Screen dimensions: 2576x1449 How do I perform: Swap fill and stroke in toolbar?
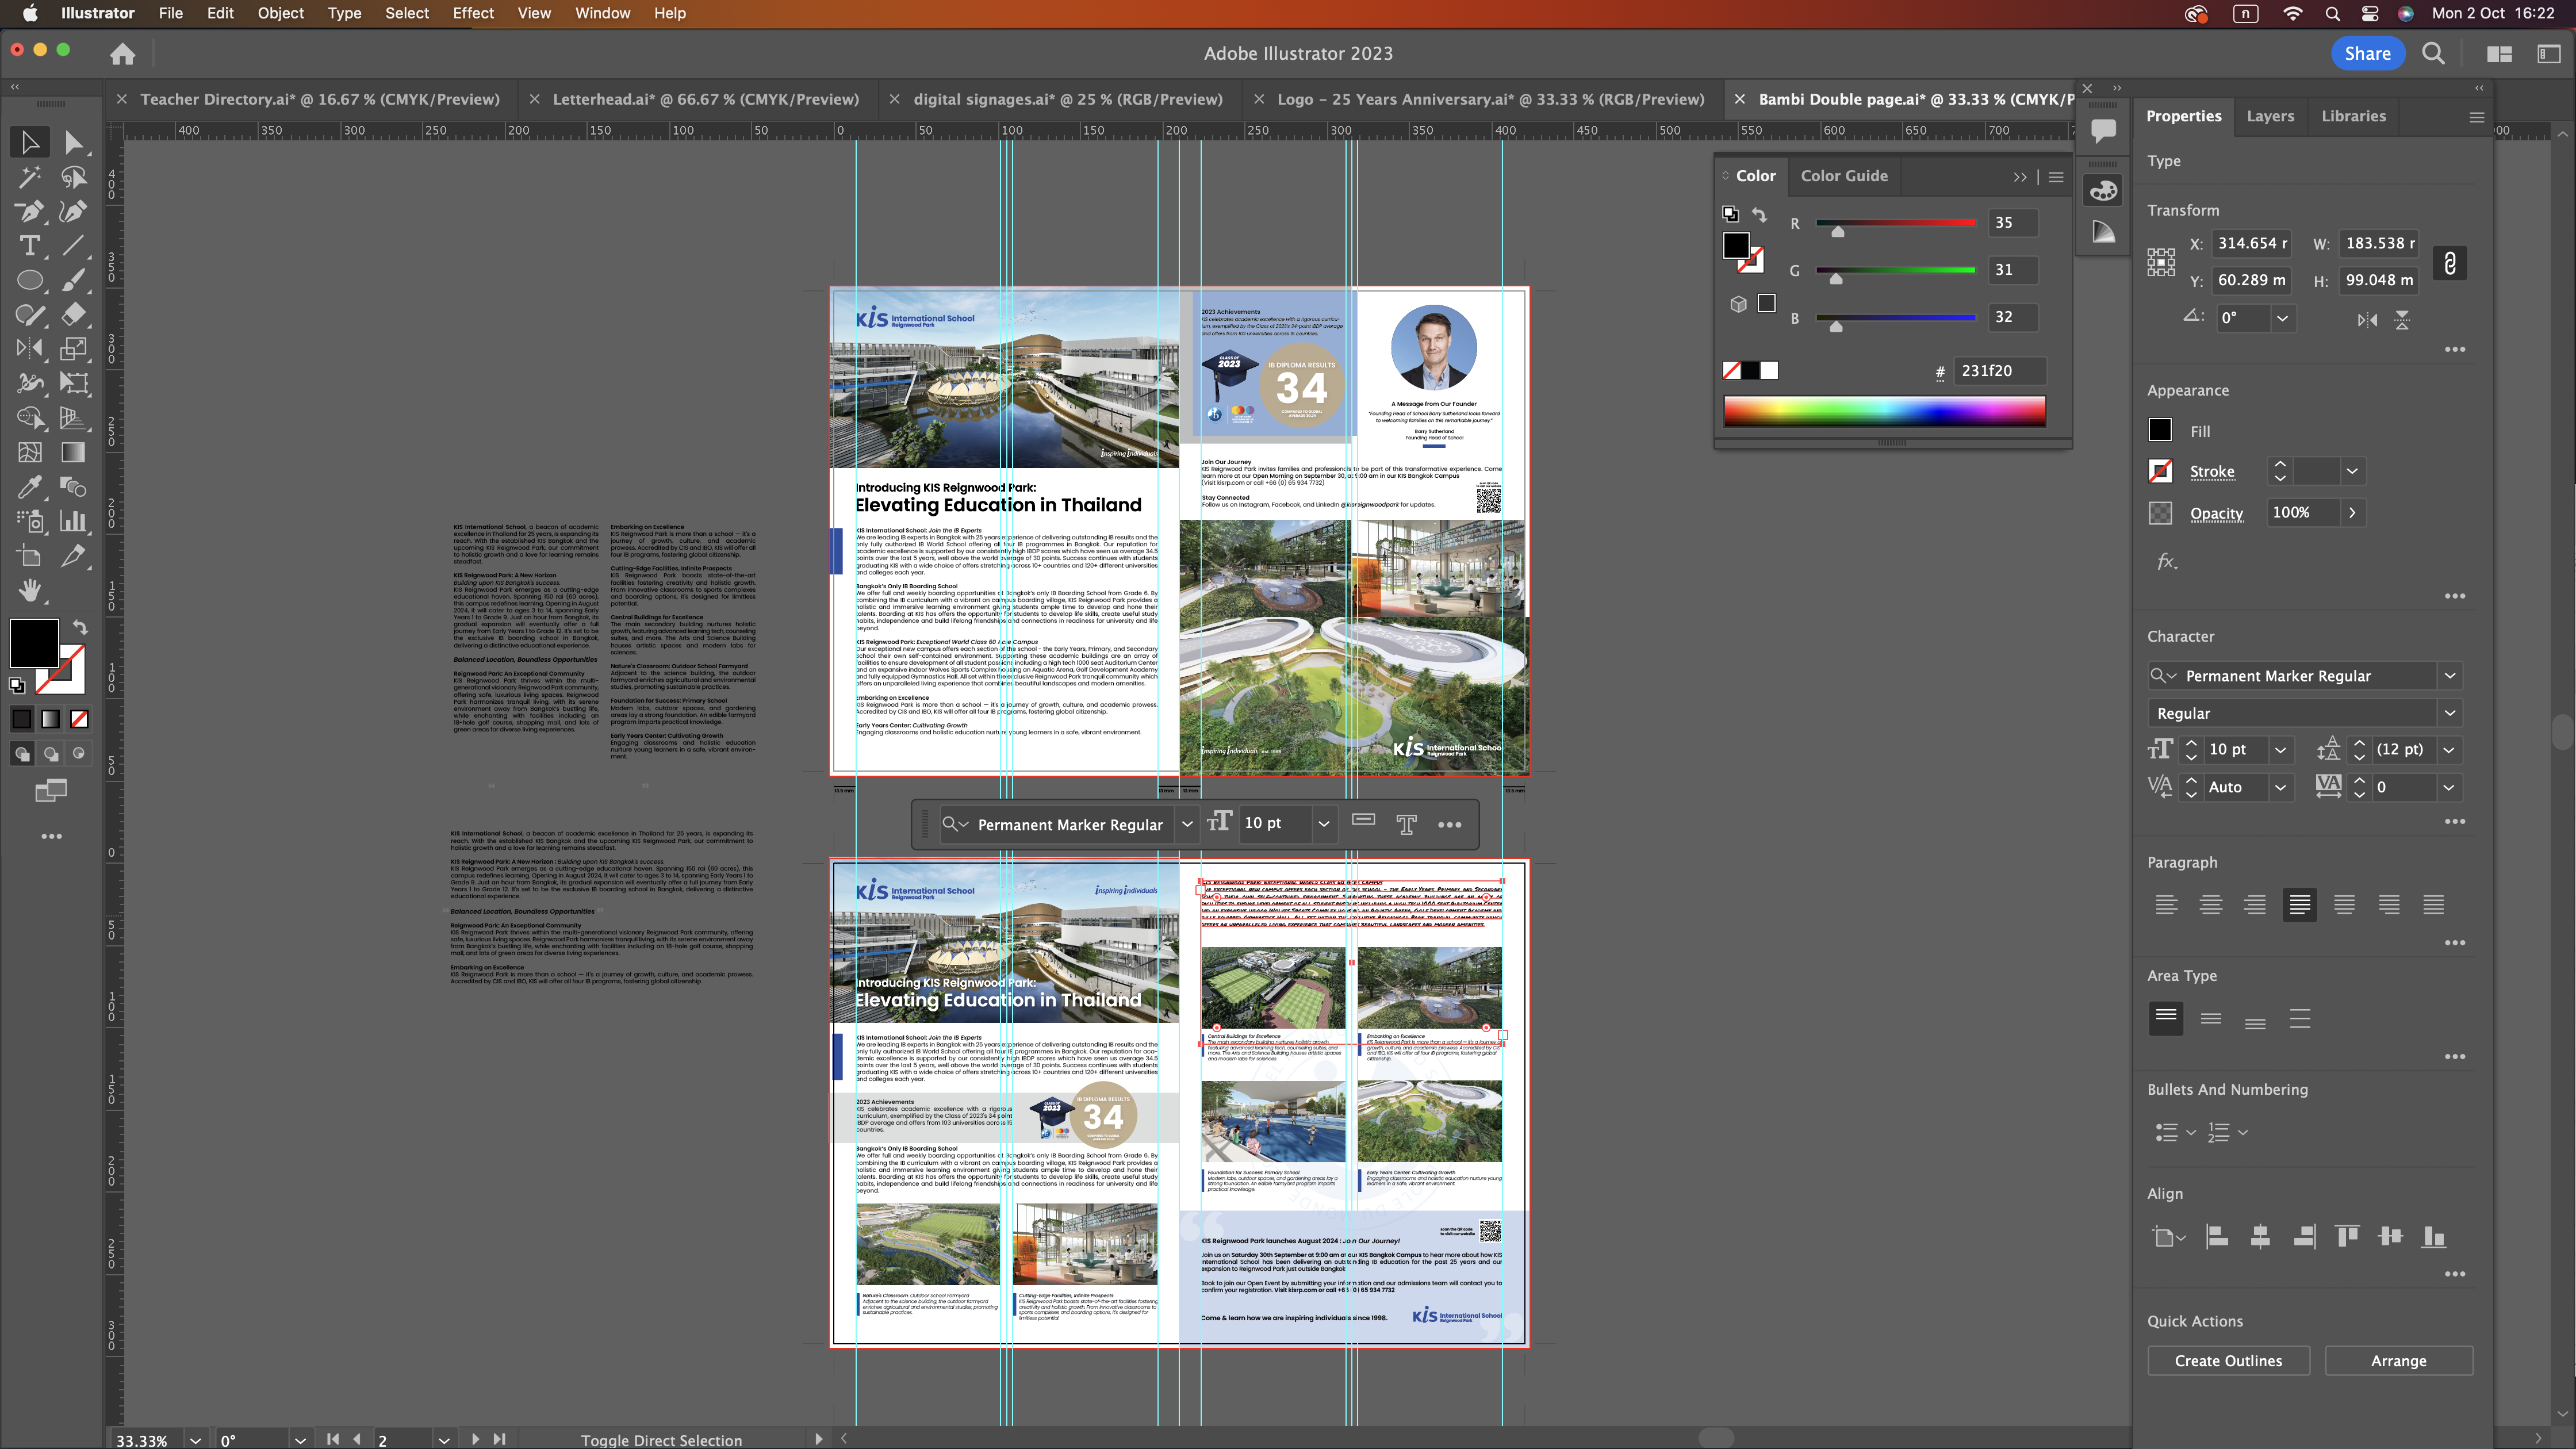coord(80,628)
